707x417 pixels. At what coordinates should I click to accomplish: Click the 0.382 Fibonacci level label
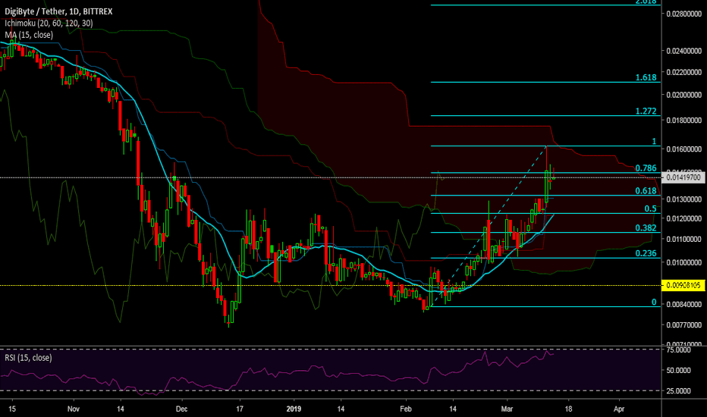coord(646,227)
